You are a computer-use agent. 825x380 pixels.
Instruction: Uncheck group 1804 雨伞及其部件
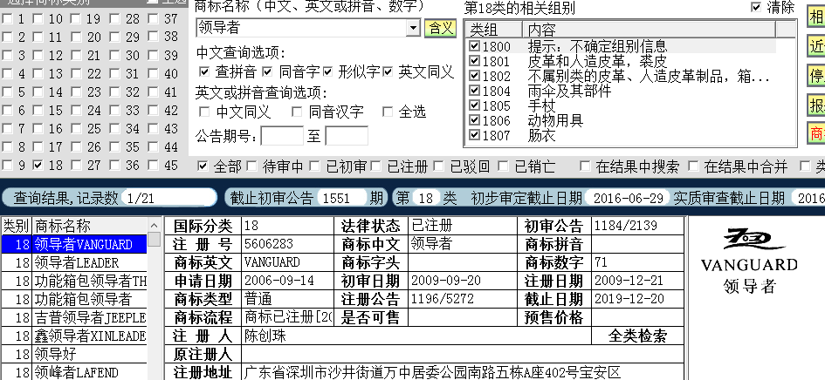pyautogui.click(x=475, y=91)
